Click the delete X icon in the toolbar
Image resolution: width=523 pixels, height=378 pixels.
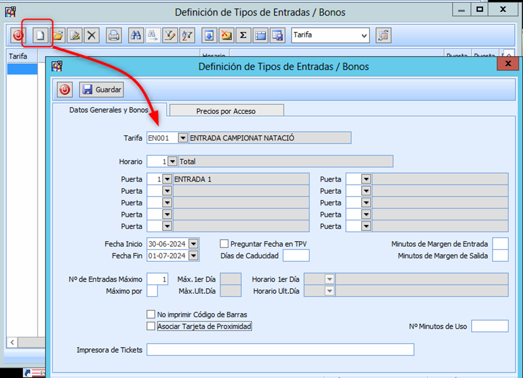[92, 36]
